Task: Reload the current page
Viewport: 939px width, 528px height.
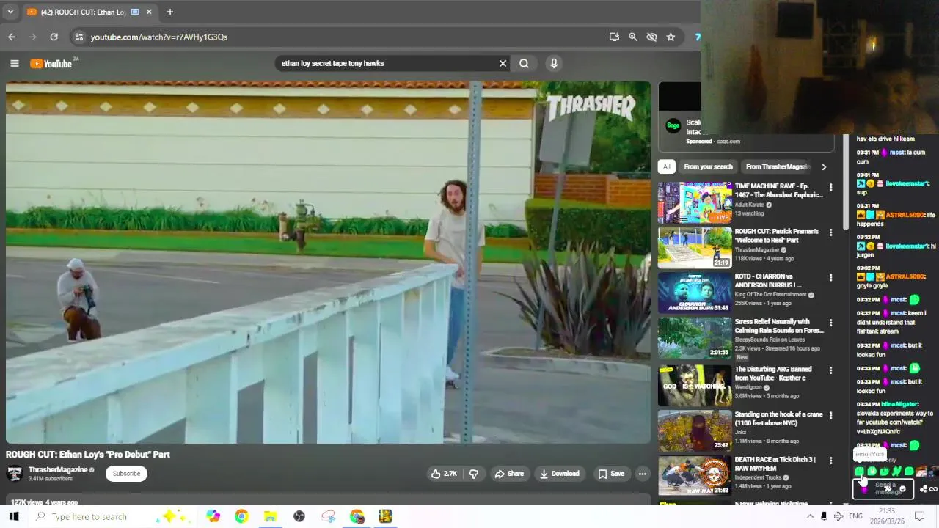Action: tap(54, 37)
